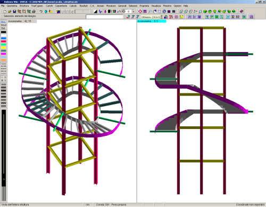Screen dimensions: 266x207
Task: Select the bright green color swatch
Action: (x=4, y=45)
